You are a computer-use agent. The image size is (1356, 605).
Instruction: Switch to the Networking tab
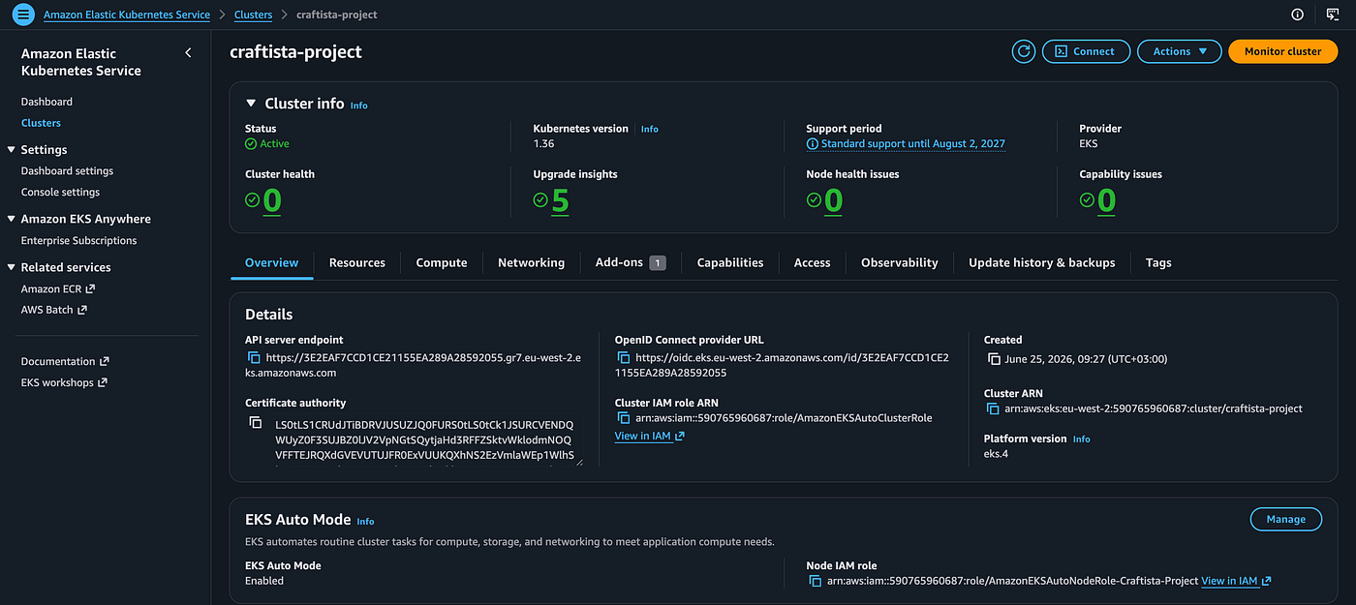531,262
